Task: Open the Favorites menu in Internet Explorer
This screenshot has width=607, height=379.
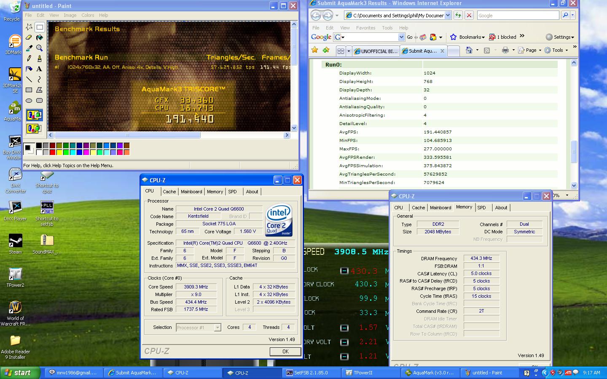Action: [365, 28]
